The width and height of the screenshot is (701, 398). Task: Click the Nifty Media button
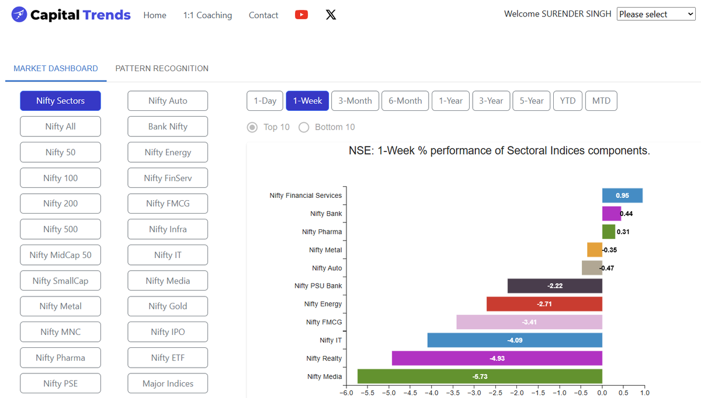[168, 281]
